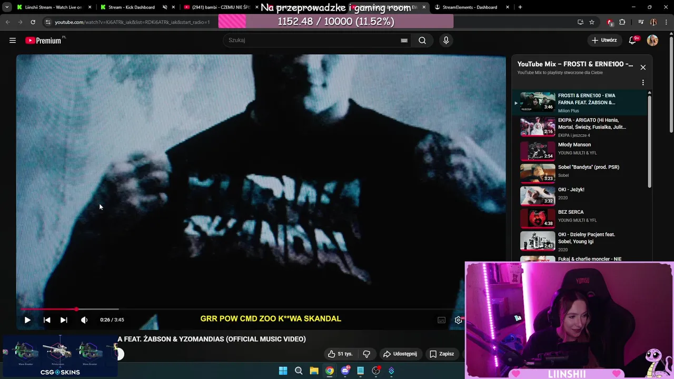
Task: Close the StreamElements Dashboard tab
Action: (508, 7)
